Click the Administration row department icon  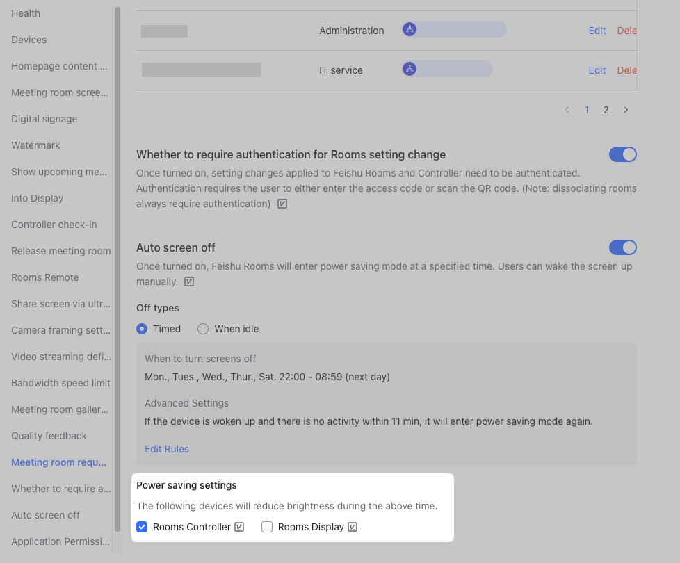tap(410, 29)
